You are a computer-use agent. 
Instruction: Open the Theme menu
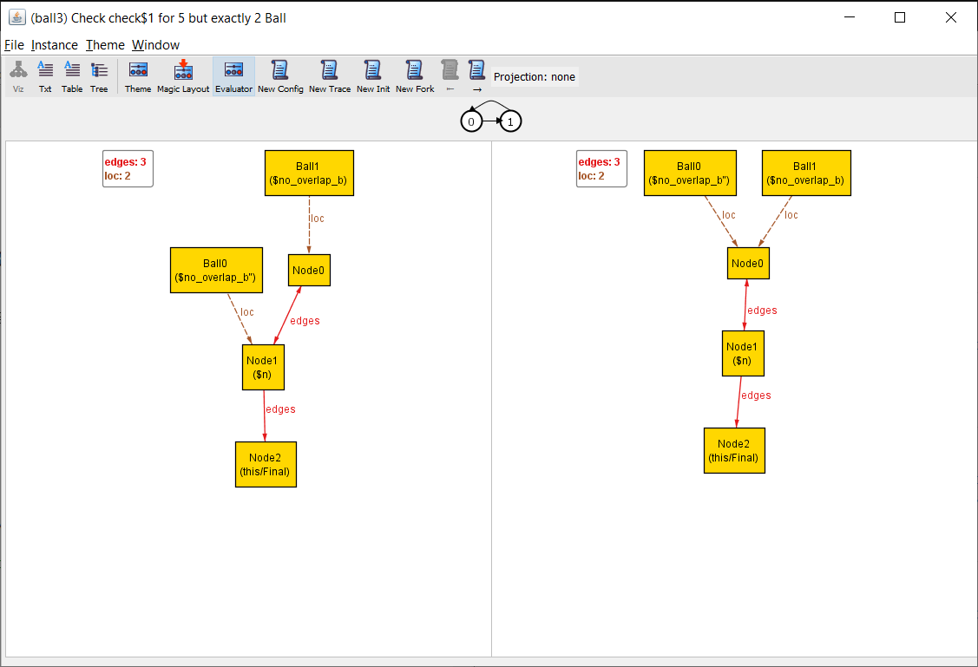(105, 45)
